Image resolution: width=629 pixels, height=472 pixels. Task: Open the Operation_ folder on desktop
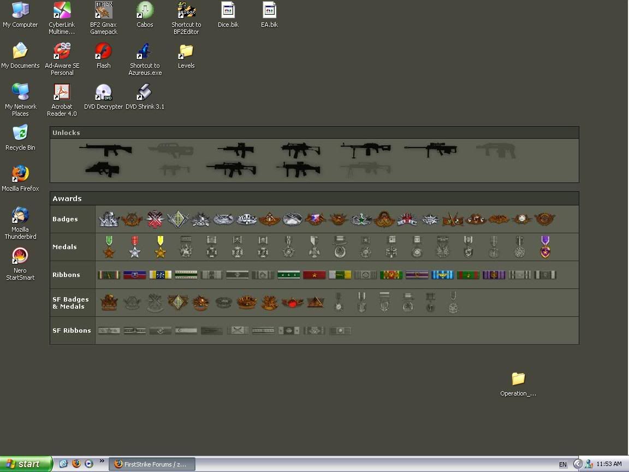(518, 384)
